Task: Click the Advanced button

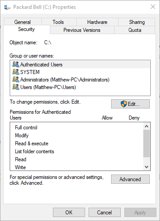Action: pos(130,179)
